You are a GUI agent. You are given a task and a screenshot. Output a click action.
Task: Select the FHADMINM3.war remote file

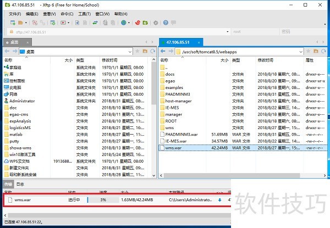243,135
